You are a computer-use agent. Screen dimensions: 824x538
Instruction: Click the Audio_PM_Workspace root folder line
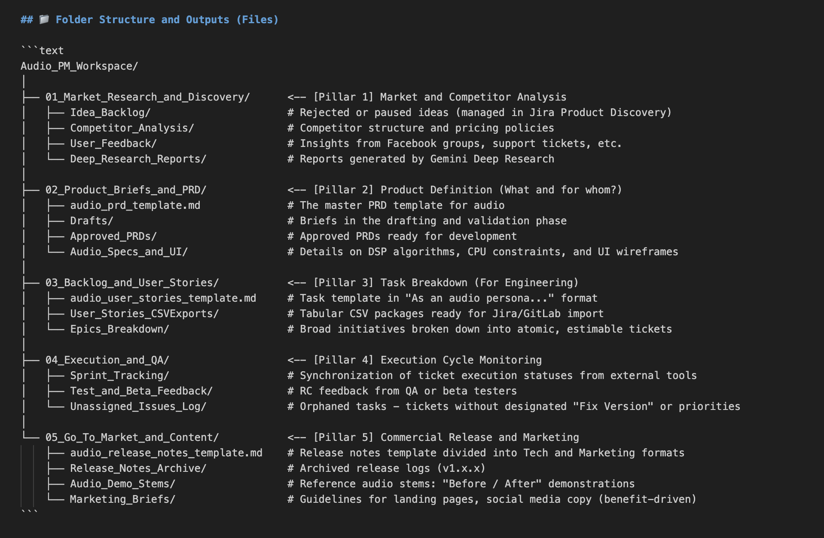79,66
